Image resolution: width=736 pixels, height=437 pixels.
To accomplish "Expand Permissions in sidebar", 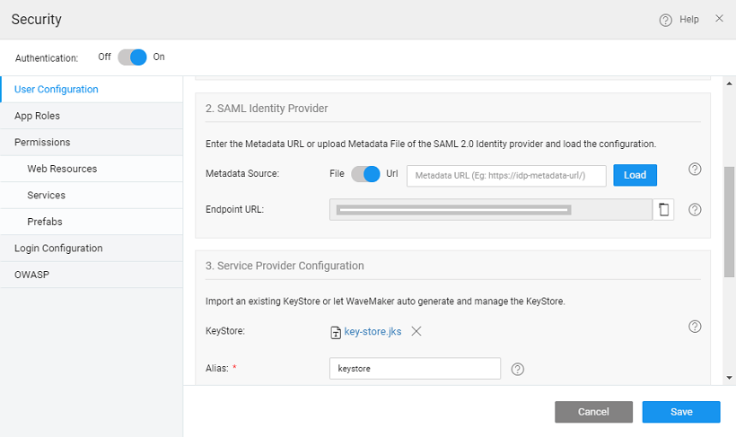I will [x=42, y=142].
